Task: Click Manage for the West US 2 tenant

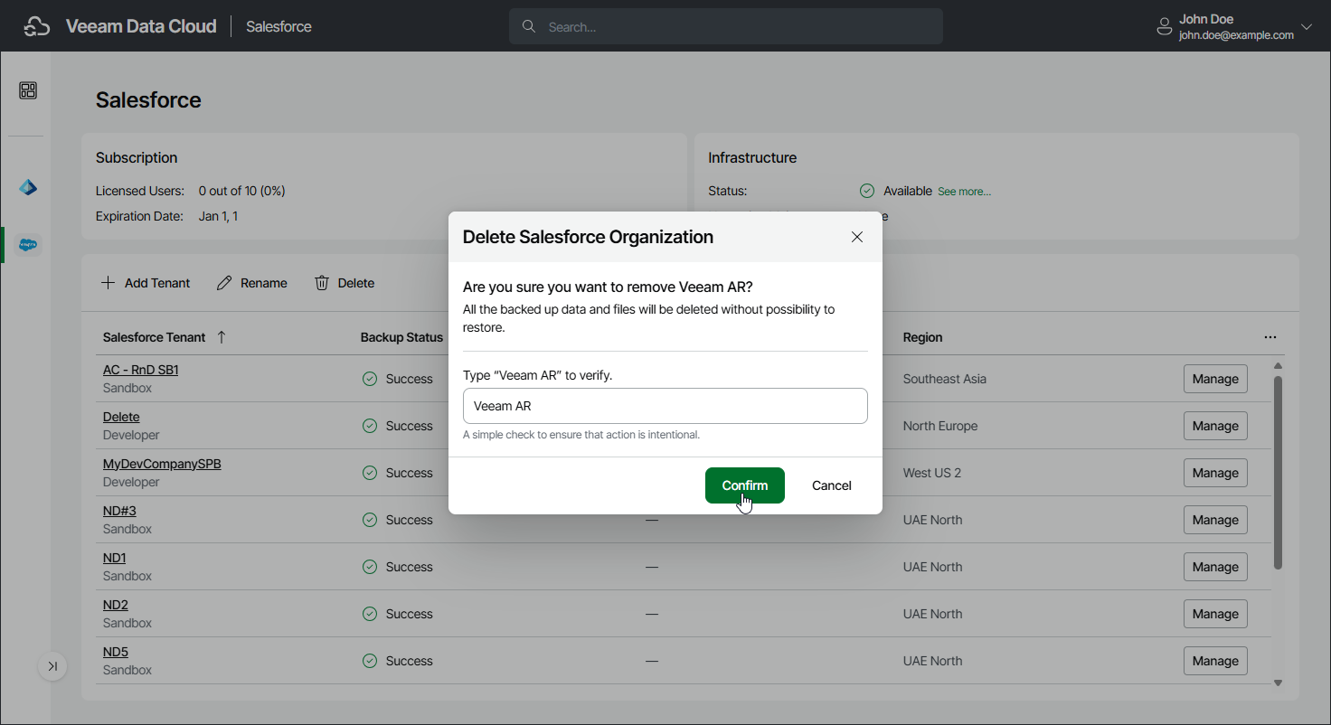Action: pyautogui.click(x=1215, y=473)
